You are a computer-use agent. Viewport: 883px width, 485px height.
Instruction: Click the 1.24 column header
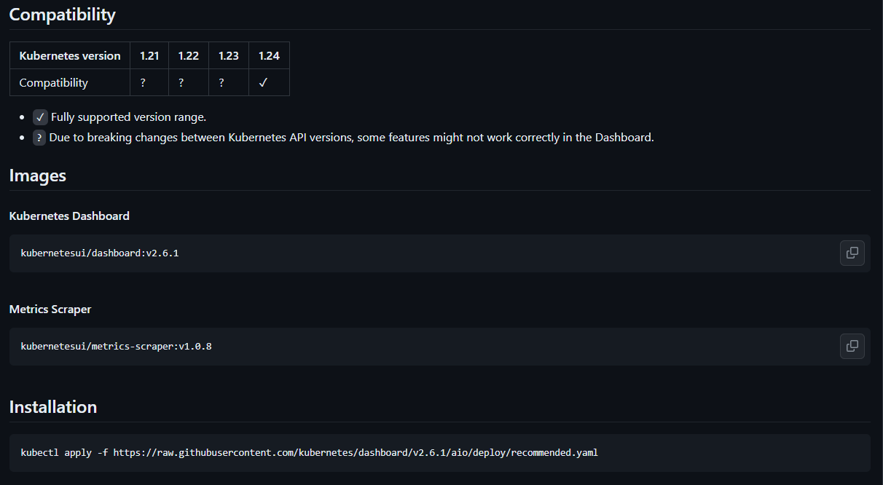pyautogui.click(x=269, y=56)
